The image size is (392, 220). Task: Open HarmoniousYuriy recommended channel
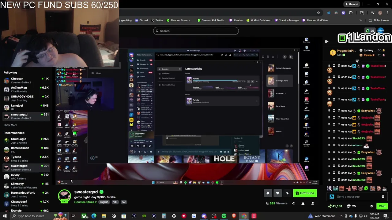point(26,194)
